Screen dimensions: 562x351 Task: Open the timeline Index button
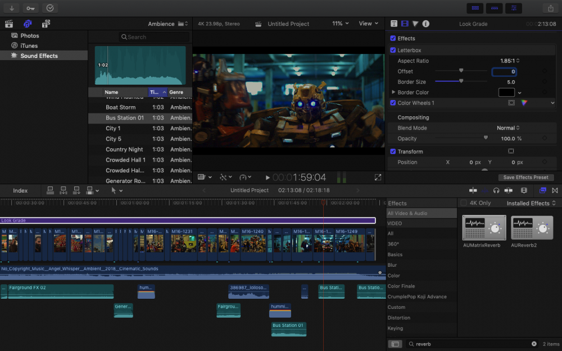(20, 190)
